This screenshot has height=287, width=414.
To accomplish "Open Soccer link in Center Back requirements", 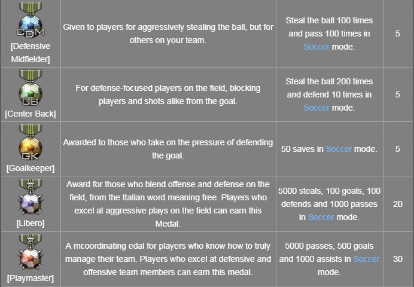I will (316, 108).
